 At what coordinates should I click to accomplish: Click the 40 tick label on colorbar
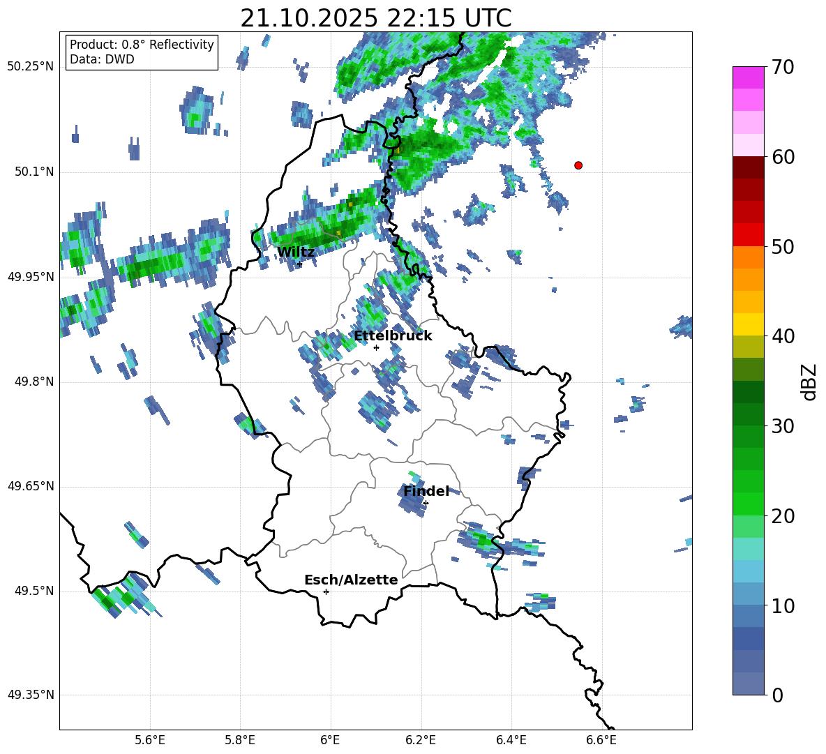coord(783,336)
